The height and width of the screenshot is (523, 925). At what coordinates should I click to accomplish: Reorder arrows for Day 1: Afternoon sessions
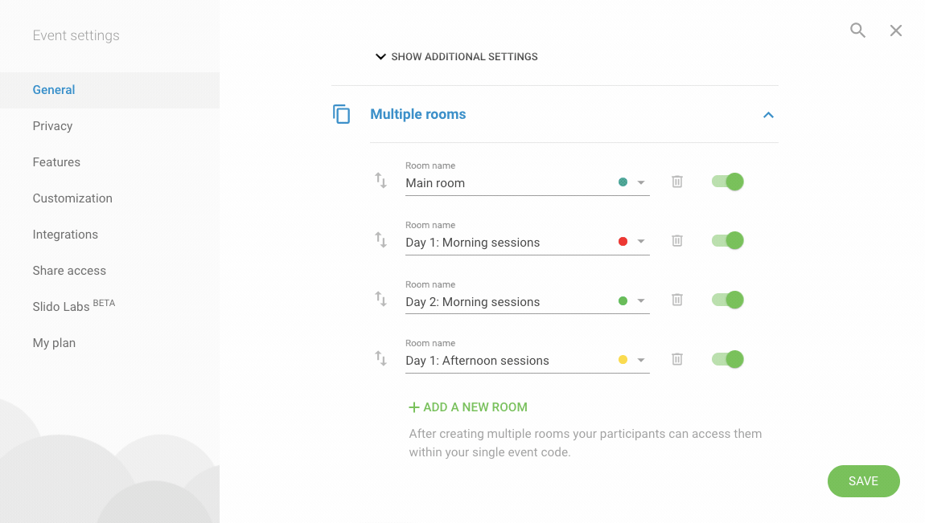381,358
